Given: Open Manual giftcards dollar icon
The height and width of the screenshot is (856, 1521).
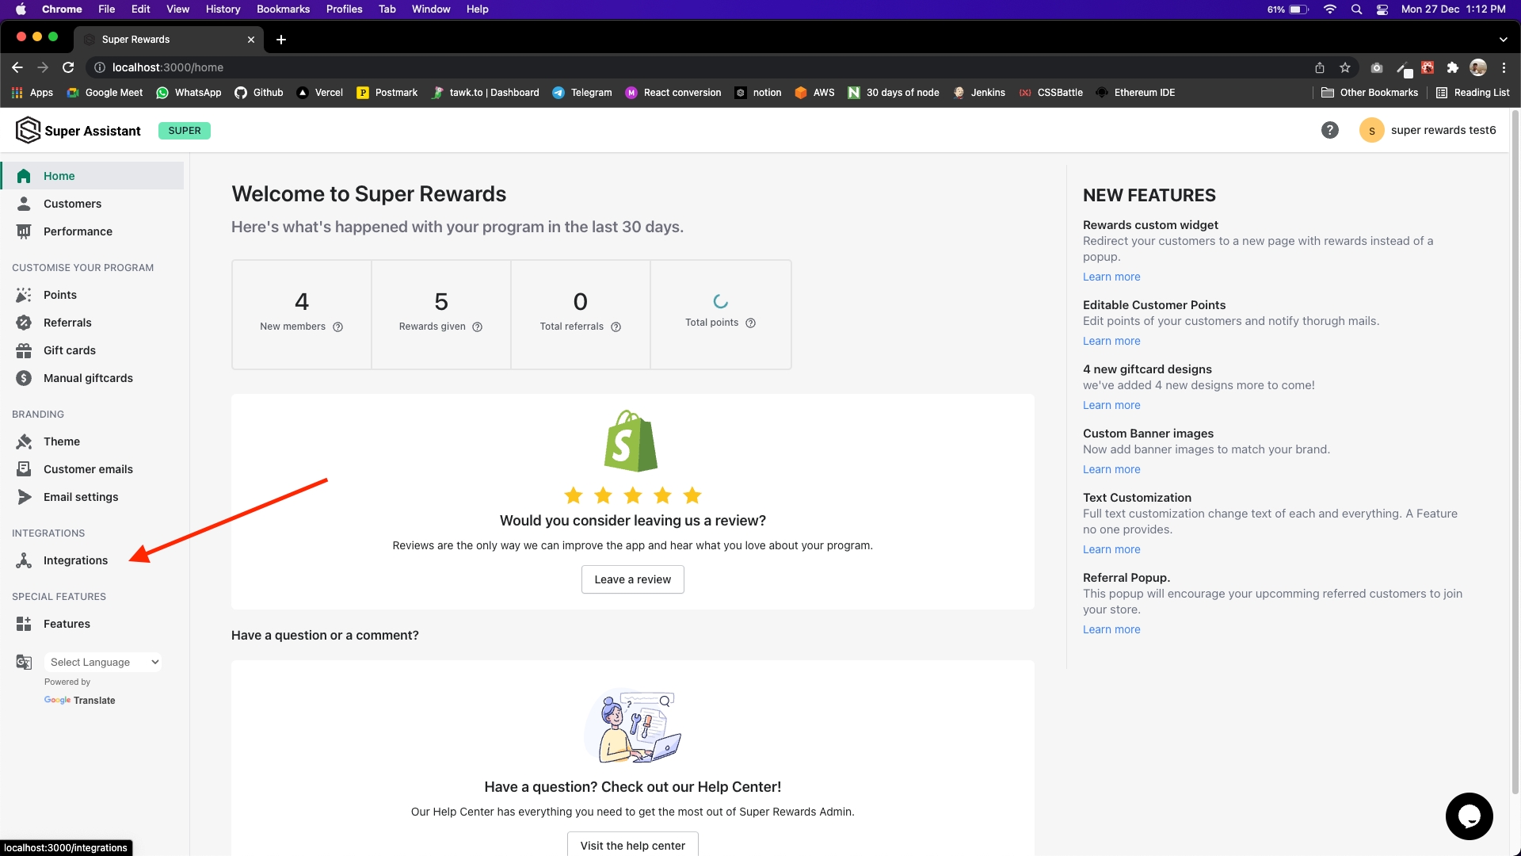Looking at the screenshot, I should click(x=24, y=378).
